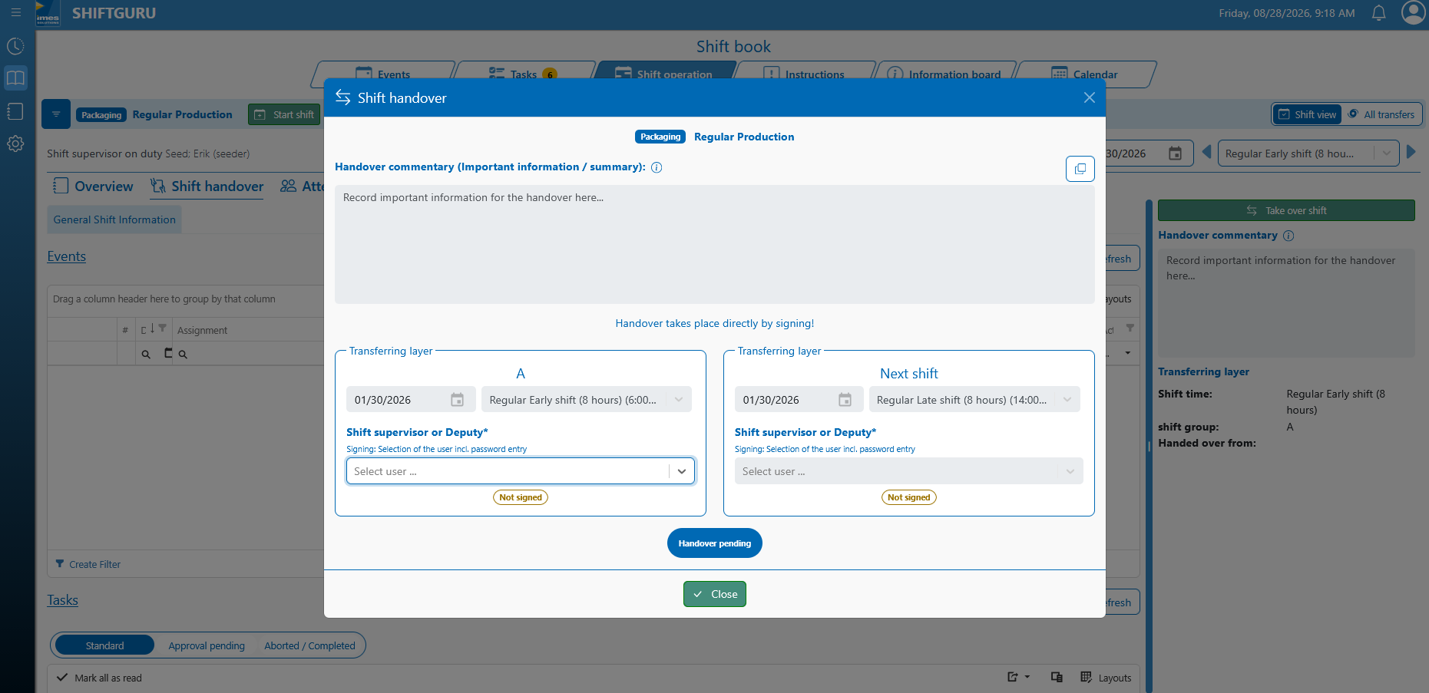Image resolution: width=1429 pixels, height=693 pixels.
Task: Click Mark all as read
Action: [100, 678]
